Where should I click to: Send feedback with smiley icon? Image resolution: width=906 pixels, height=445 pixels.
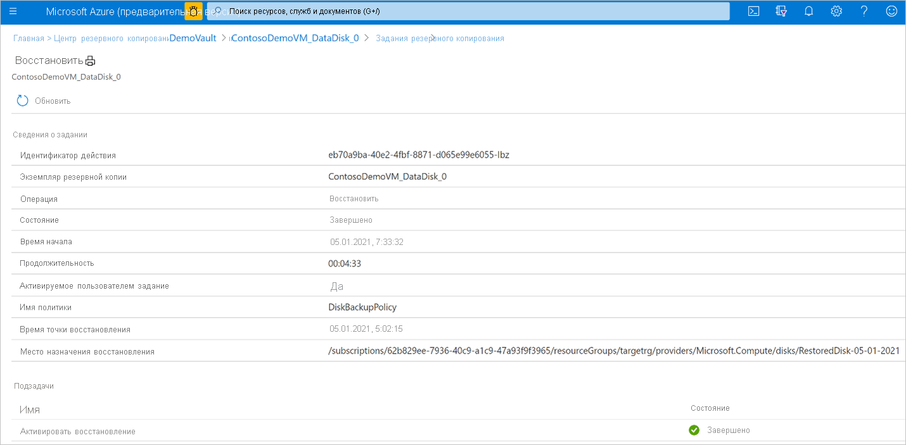click(891, 11)
